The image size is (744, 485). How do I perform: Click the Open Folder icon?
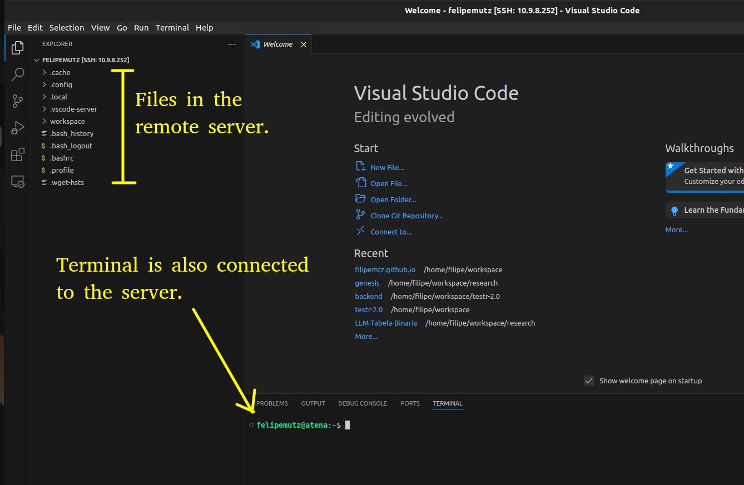pyautogui.click(x=360, y=199)
